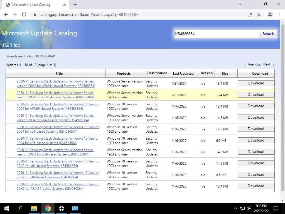Screen dimensions: 285x214
Task: Open taskbar search magnifier
Action: tap(20, 208)
